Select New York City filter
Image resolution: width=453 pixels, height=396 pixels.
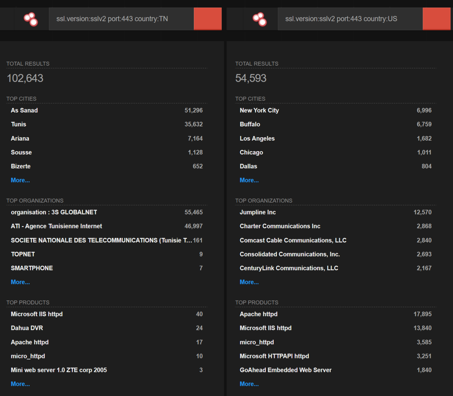tap(259, 110)
